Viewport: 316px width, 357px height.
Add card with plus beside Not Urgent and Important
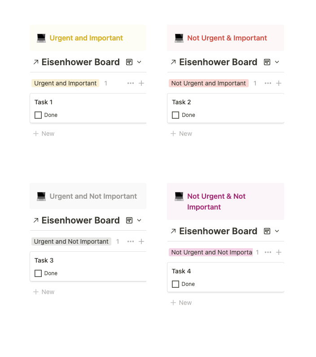279,83
